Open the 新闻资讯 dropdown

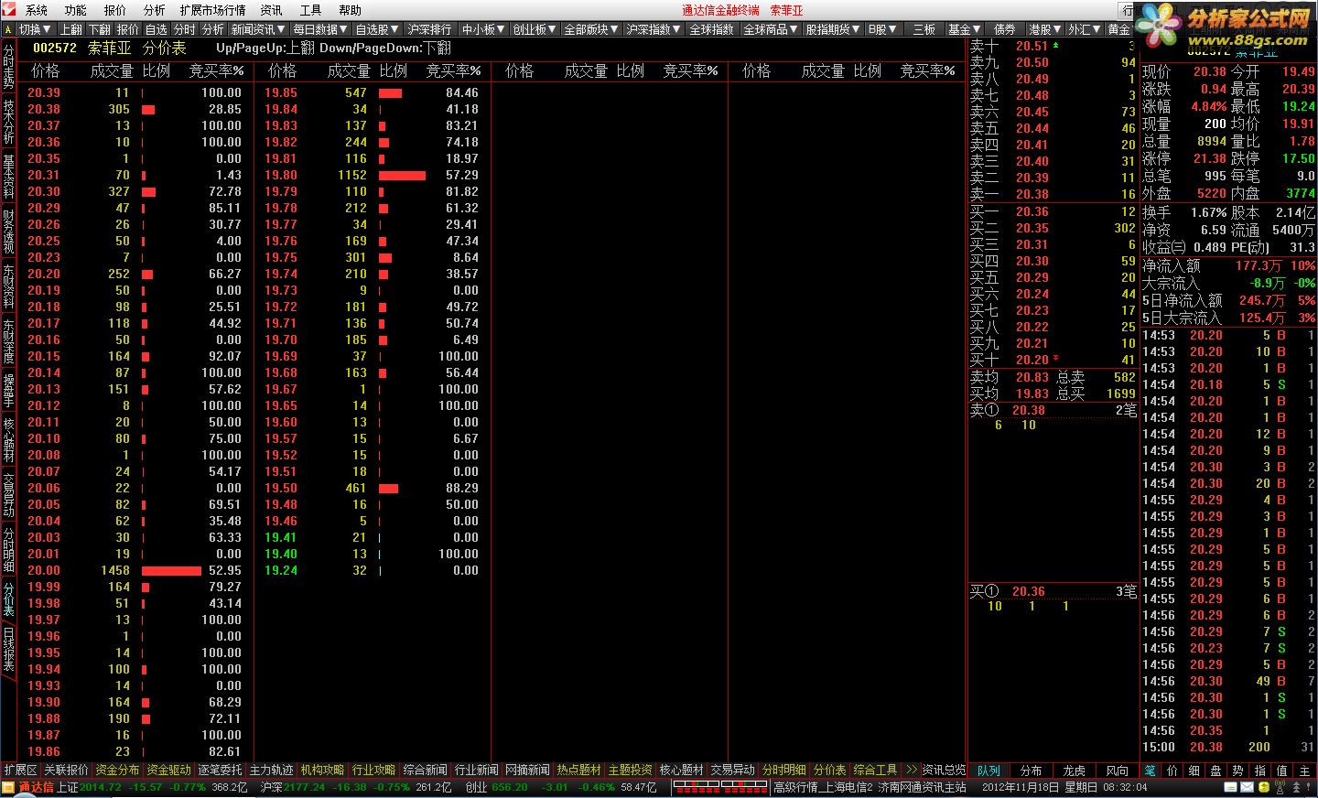click(258, 29)
